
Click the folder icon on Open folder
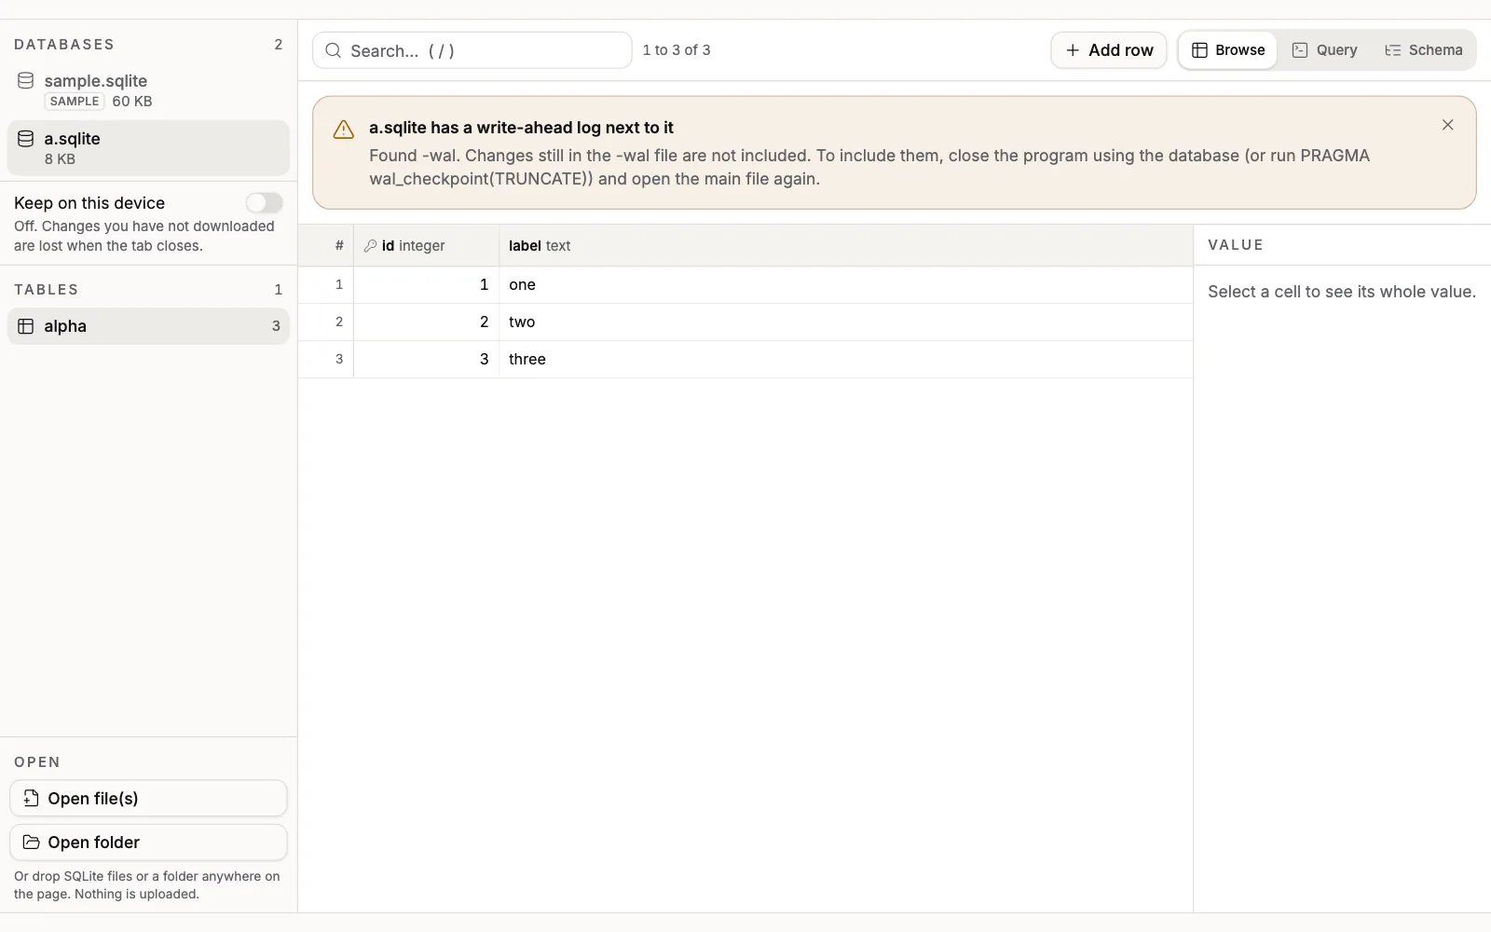31,842
